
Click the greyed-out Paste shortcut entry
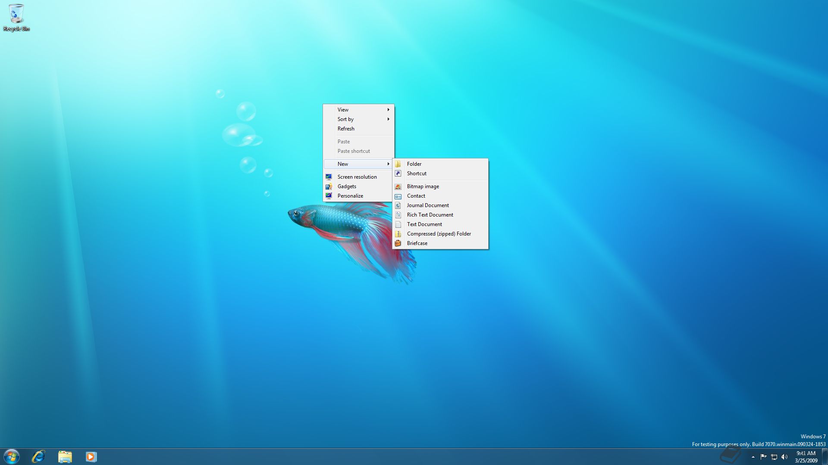[358, 151]
